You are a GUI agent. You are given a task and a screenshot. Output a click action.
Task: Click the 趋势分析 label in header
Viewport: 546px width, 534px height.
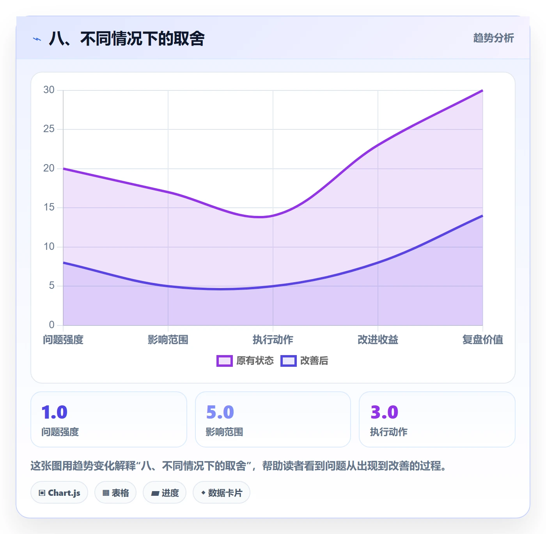(x=493, y=38)
